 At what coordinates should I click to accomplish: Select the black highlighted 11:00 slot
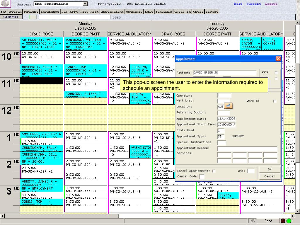coord(41,81)
